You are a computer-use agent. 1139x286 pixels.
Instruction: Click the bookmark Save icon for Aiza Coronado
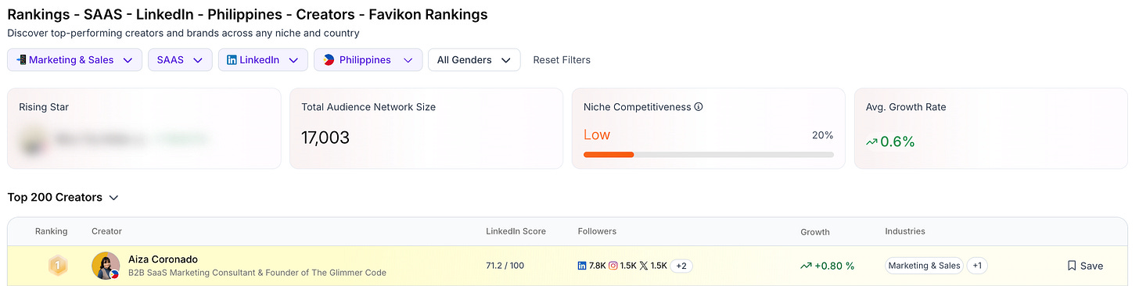[1072, 266]
